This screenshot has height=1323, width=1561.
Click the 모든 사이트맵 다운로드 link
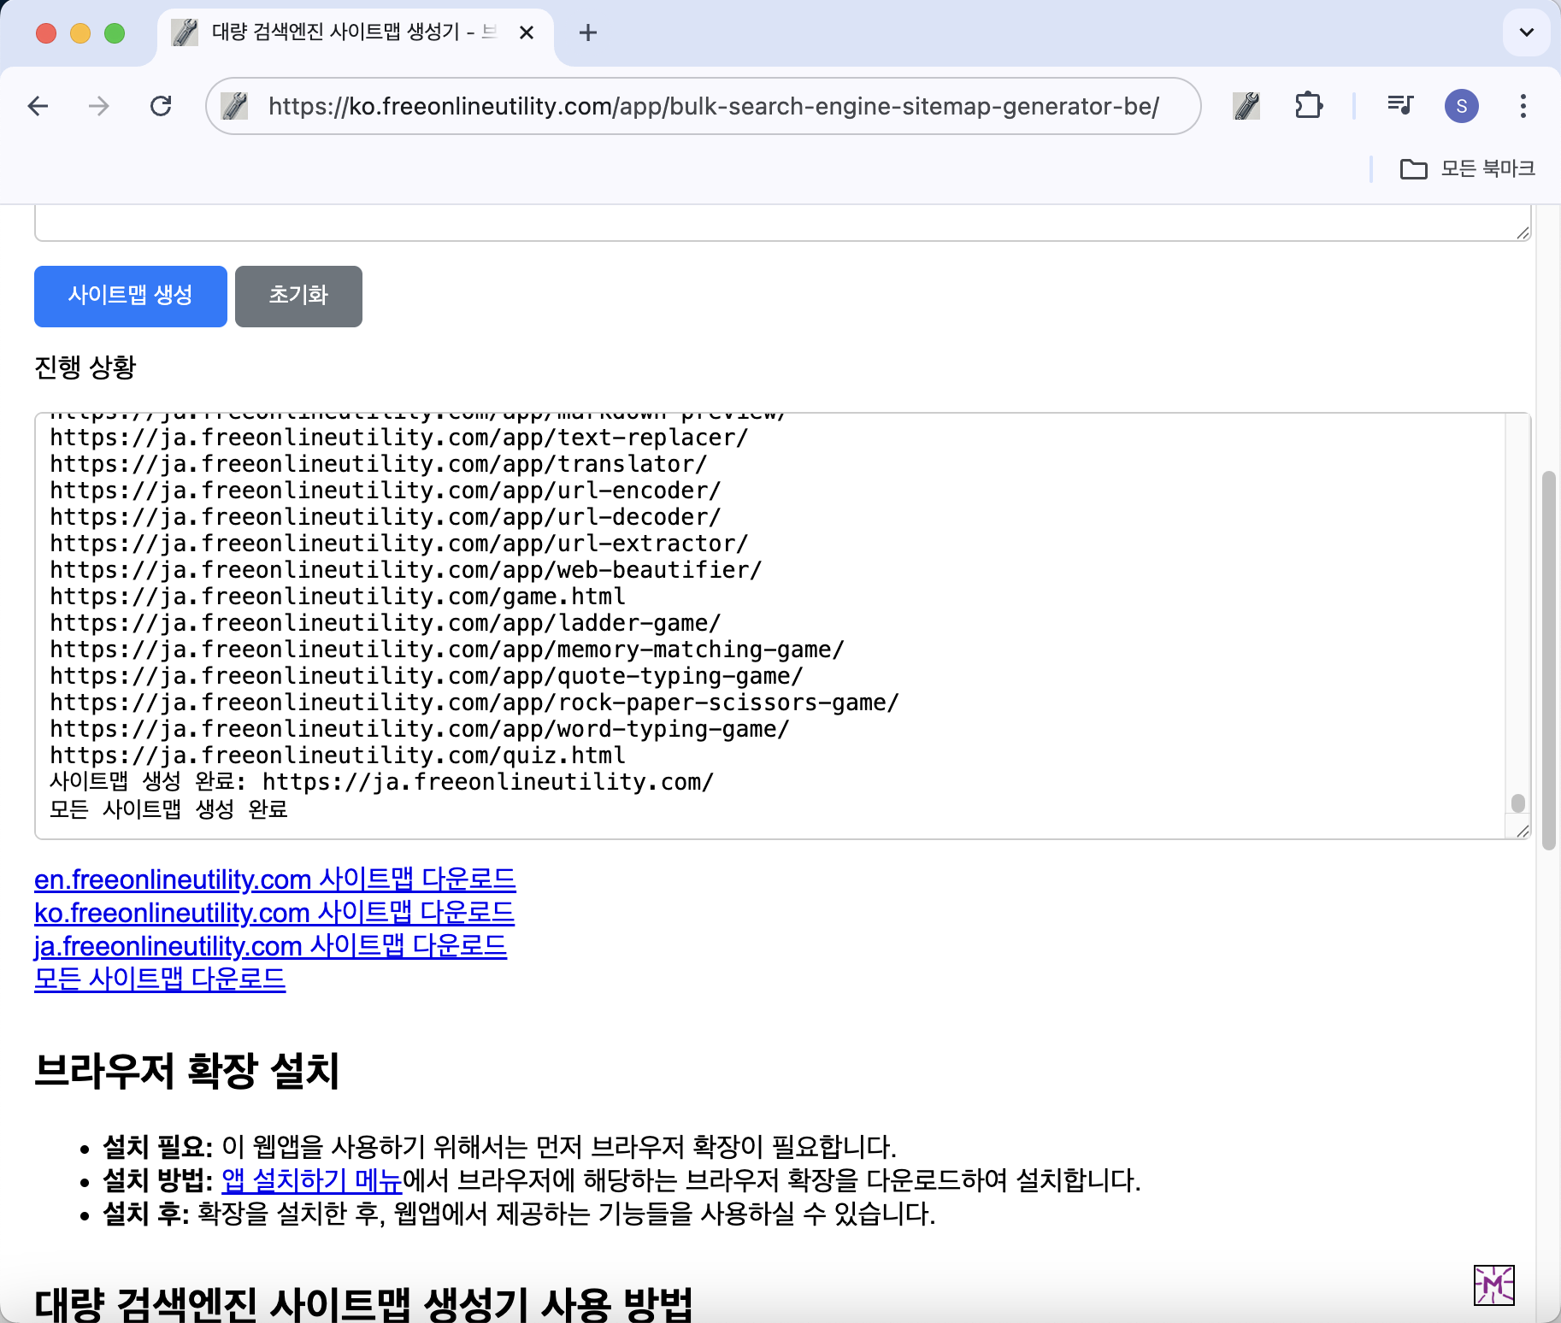pyautogui.click(x=160, y=979)
